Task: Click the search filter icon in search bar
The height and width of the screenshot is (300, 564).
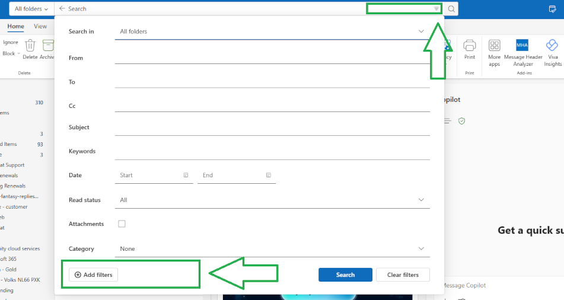Action: click(436, 9)
